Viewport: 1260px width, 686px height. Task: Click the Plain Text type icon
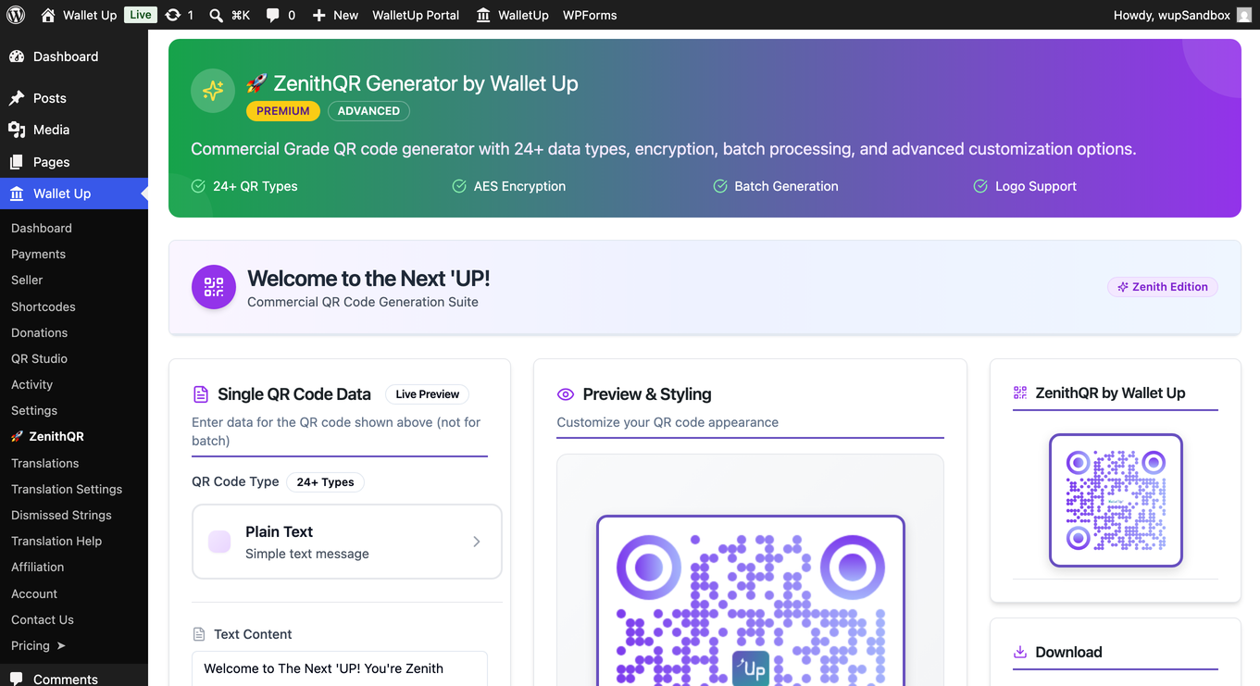coord(219,542)
